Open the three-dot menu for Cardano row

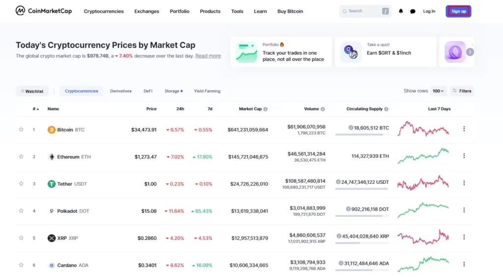(464, 265)
